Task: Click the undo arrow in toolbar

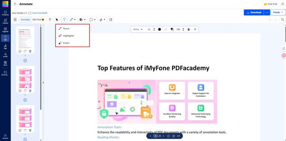Action: (270, 20)
